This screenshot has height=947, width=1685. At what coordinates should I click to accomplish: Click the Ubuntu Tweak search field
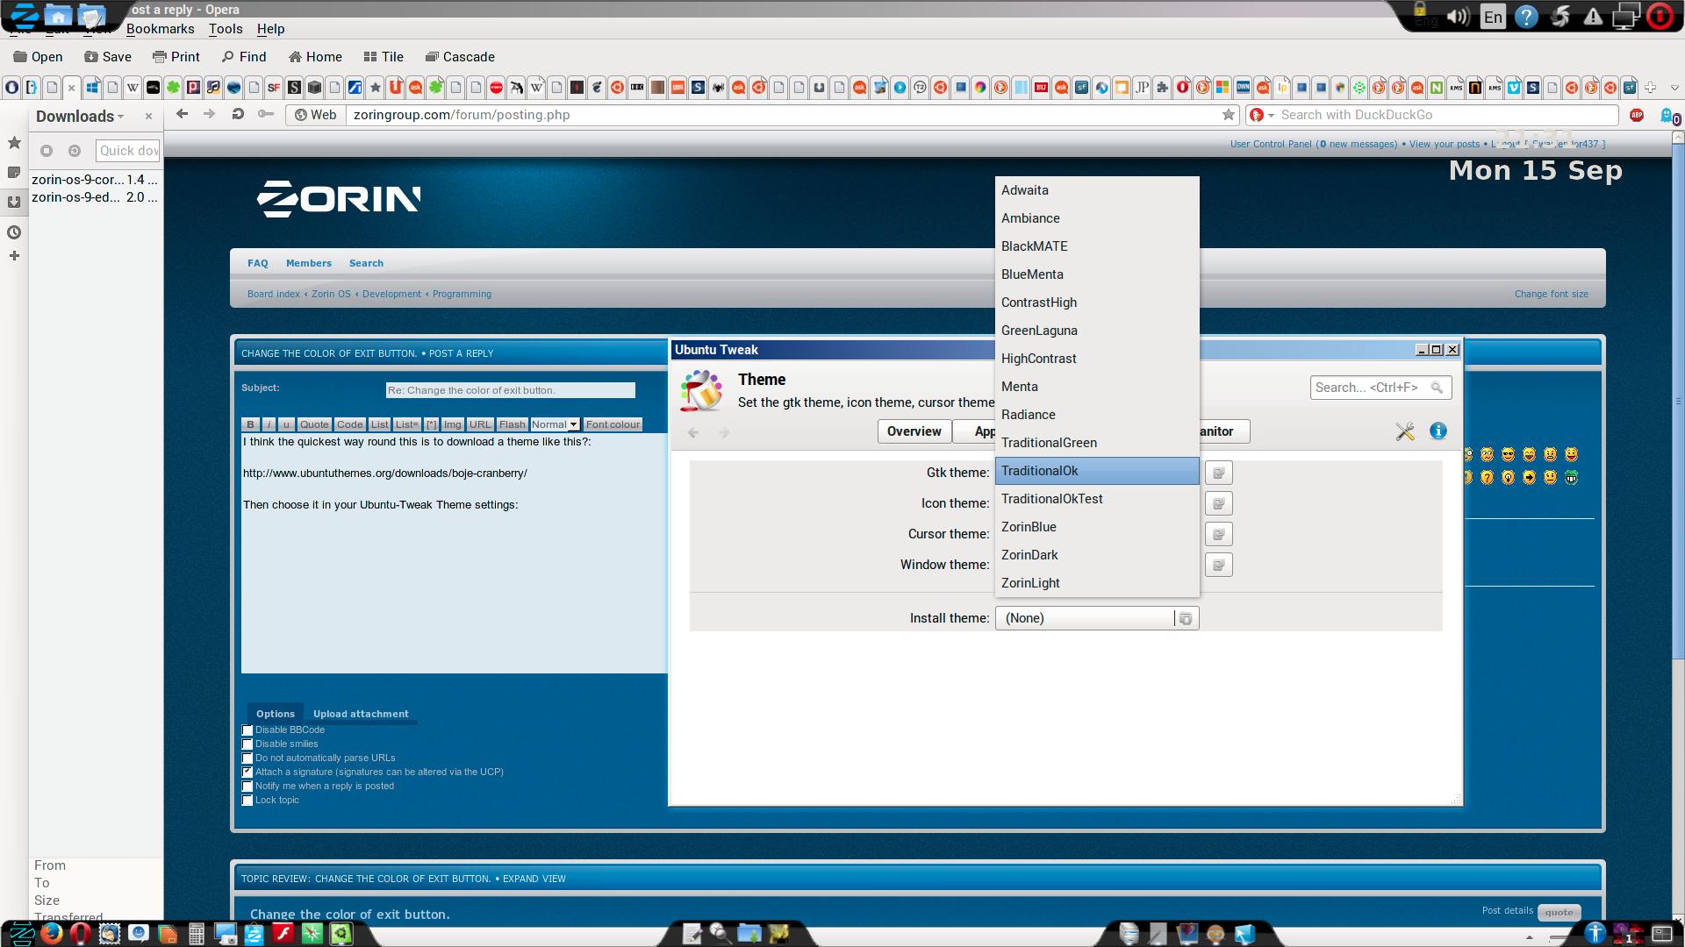[1369, 388]
